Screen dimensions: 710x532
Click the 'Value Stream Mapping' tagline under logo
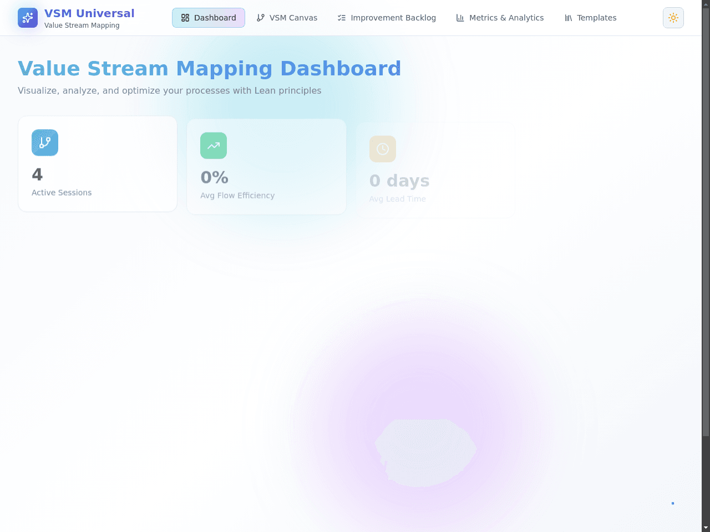pyautogui.click(x=82, y=25)
